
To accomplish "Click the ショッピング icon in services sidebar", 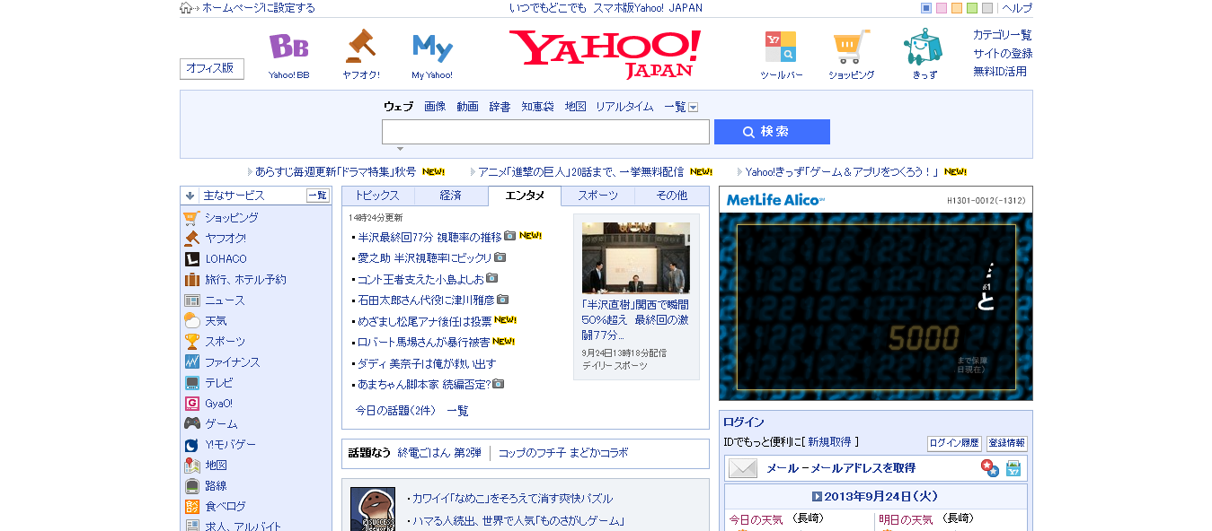I will [191, 218].
